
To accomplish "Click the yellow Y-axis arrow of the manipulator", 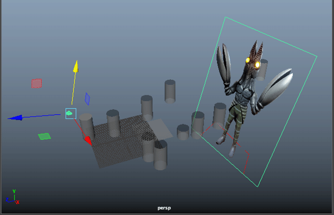I will [x=75, y=66].
